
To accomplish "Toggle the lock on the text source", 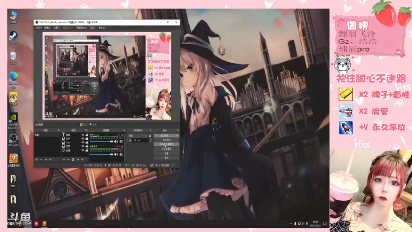I will [87, 135].
